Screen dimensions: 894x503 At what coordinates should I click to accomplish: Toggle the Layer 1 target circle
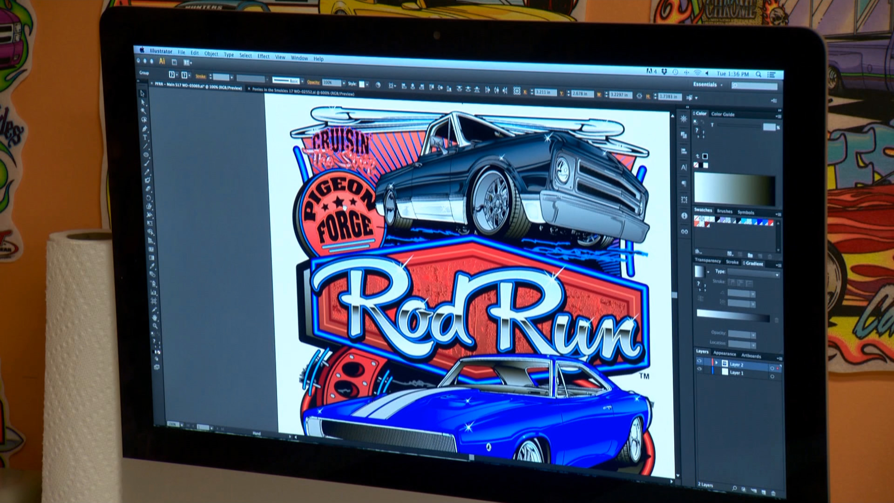pos(772,376)
